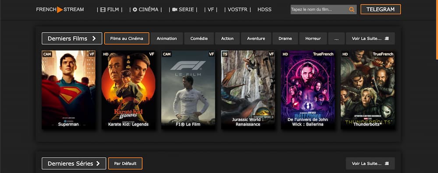Click the VF badge on F1 poster
Viewport: 438px width, 173px height.
point(212,54)
